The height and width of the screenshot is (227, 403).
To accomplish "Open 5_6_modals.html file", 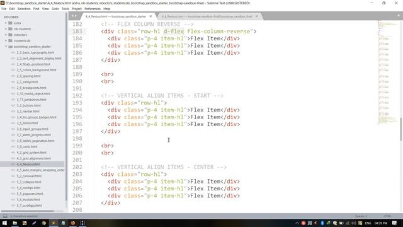I will coord(28,200).
